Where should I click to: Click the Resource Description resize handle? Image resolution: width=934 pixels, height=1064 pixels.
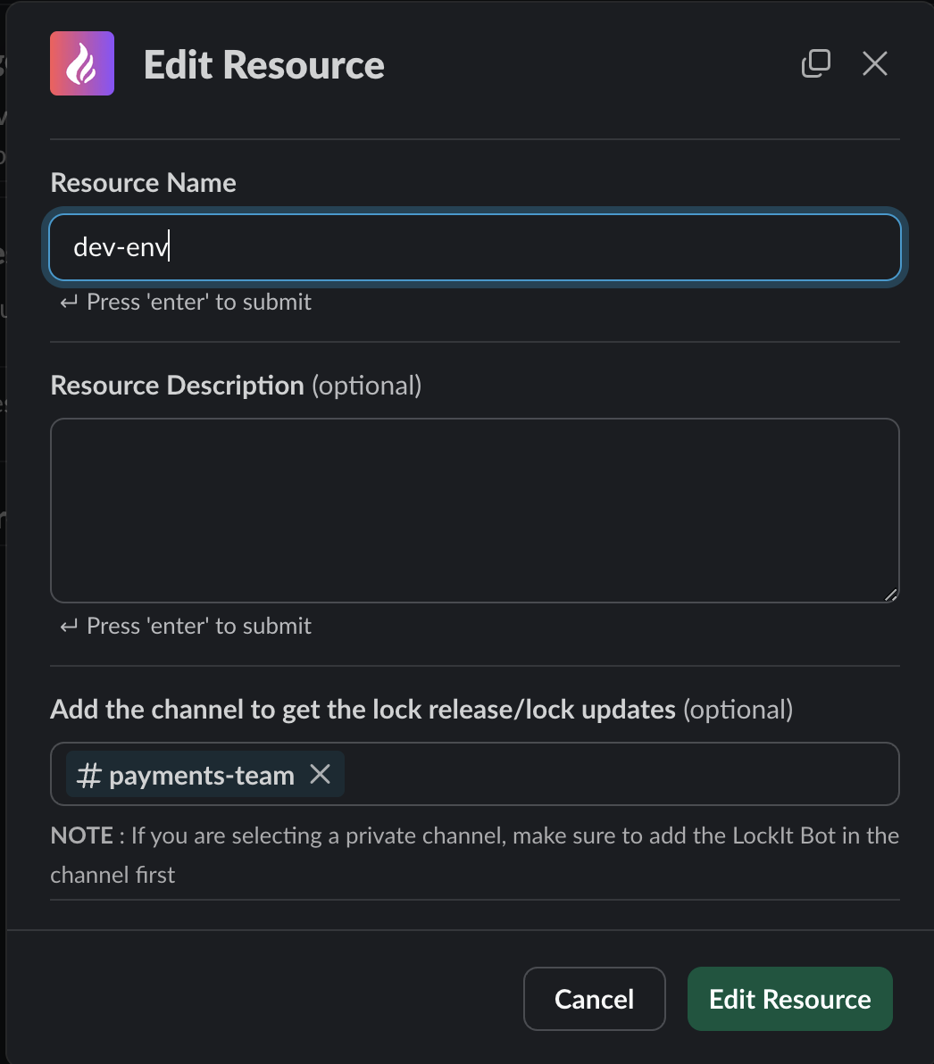(890, 594)
